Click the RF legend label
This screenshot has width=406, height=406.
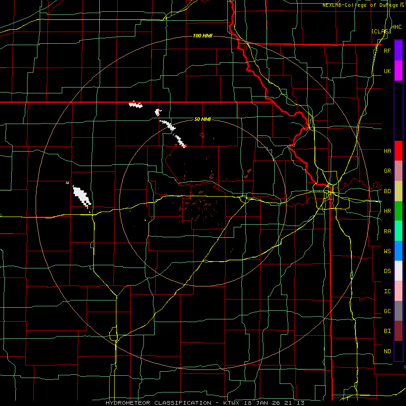[x=387, y=51]
